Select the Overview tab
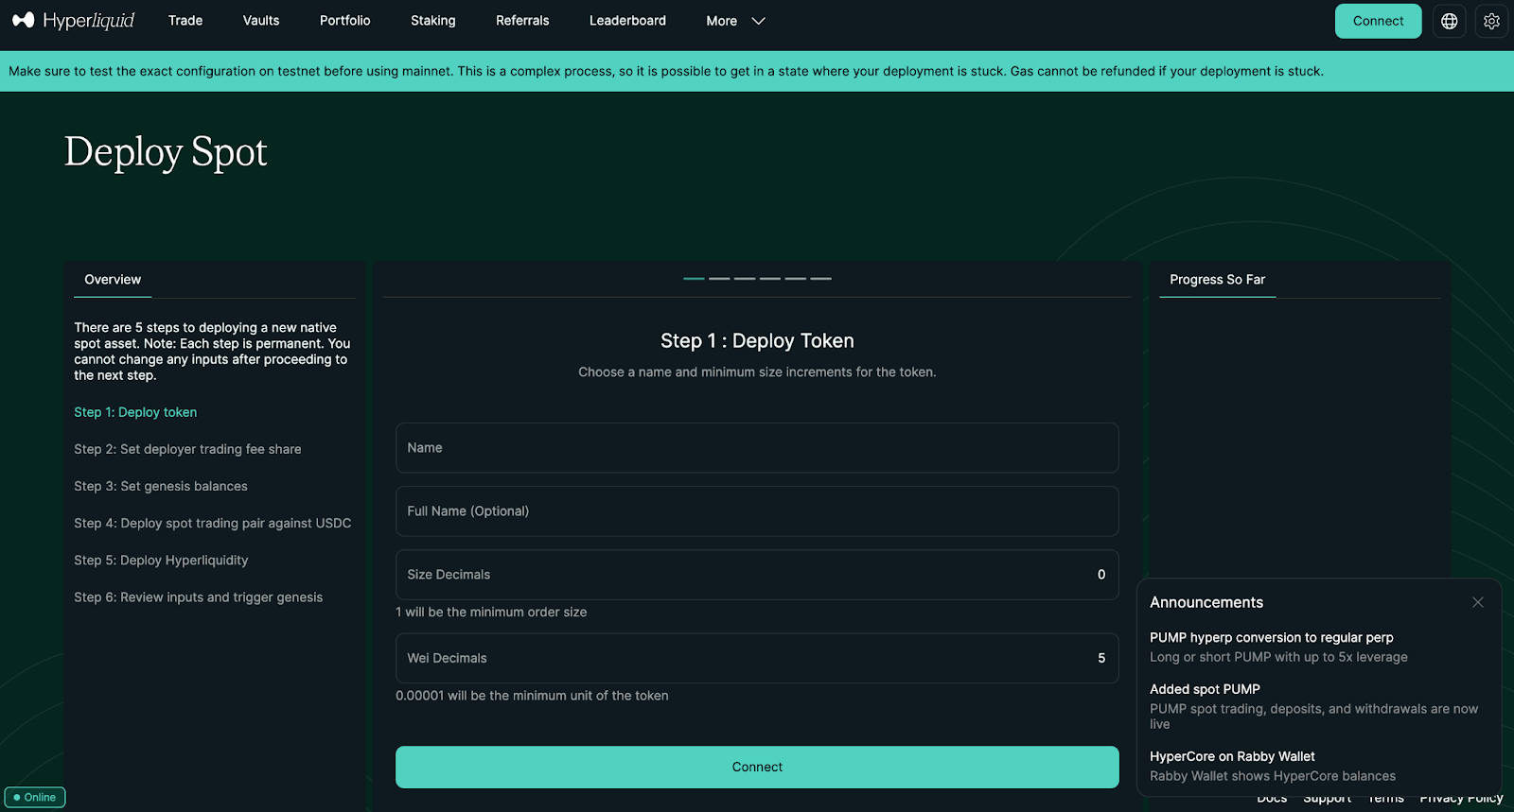 pyautogui.click(x=113, y=280)
